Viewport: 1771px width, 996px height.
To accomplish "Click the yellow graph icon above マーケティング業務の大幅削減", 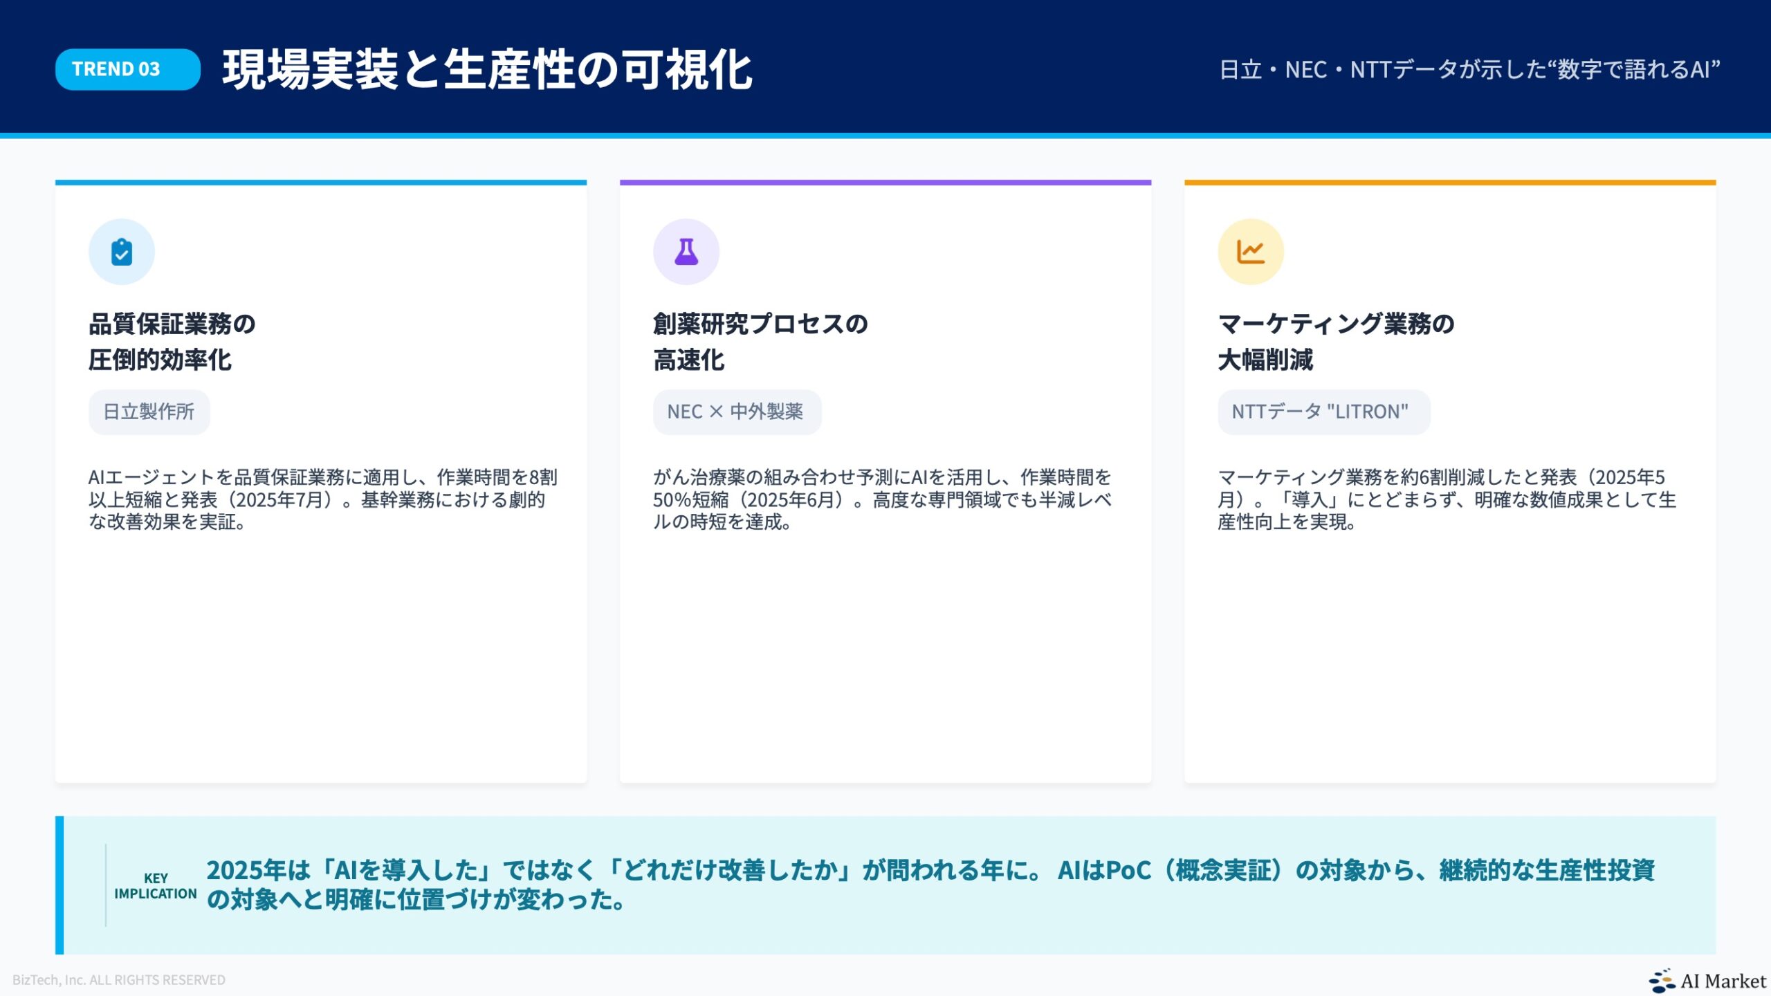I will point(1251,251).
